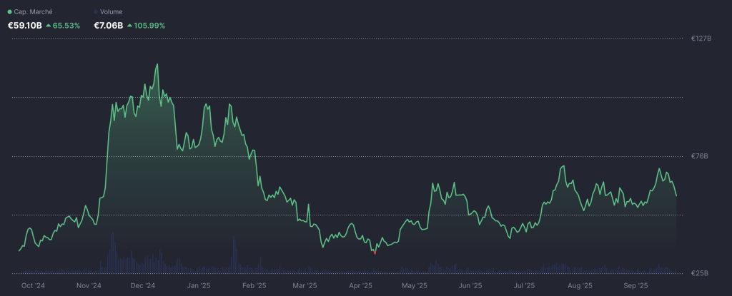The image size is (732, 296).
Task: Click the green Cap. Marché legend dot
Action: tap(9, 12)
